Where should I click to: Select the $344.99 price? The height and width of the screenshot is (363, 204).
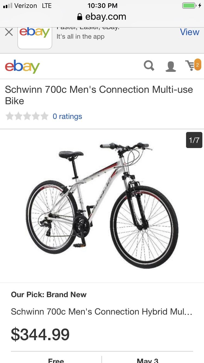(40, 334)
